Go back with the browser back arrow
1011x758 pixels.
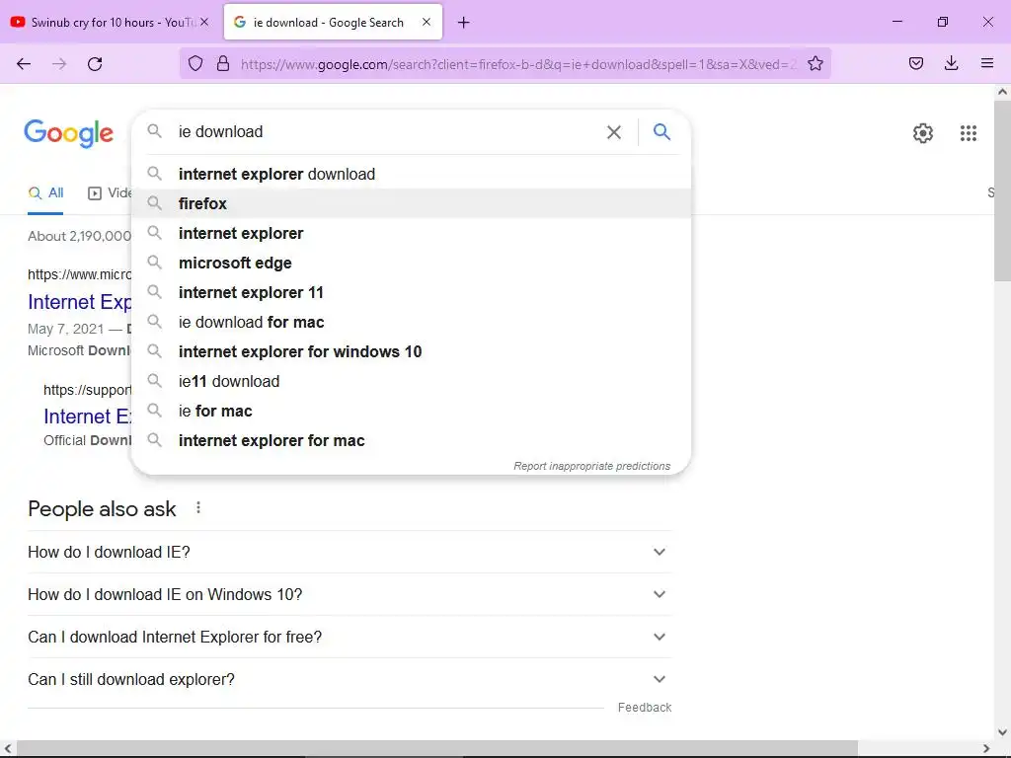point(24,64)
